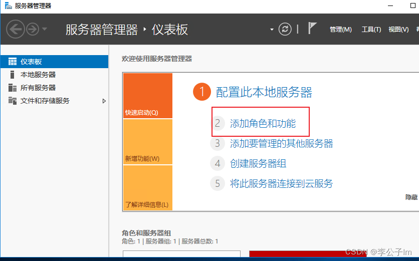Select the 了解详细信息(L) tile
The width and height of the screenshot is (419, 261).
(x=148, y=188)
